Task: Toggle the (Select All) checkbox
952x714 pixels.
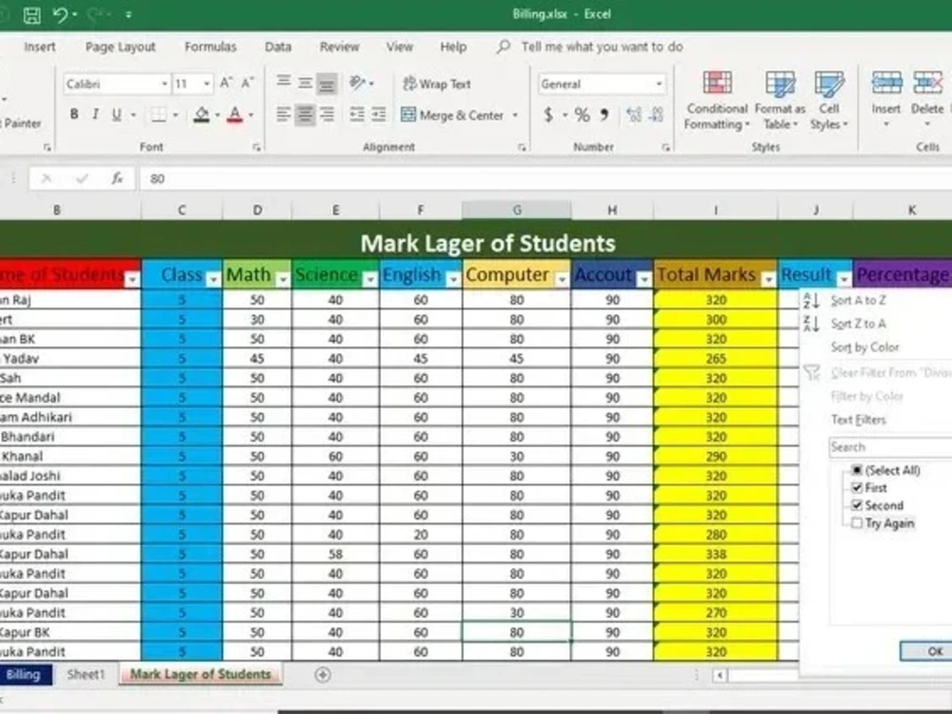Action: coord(857,470)
